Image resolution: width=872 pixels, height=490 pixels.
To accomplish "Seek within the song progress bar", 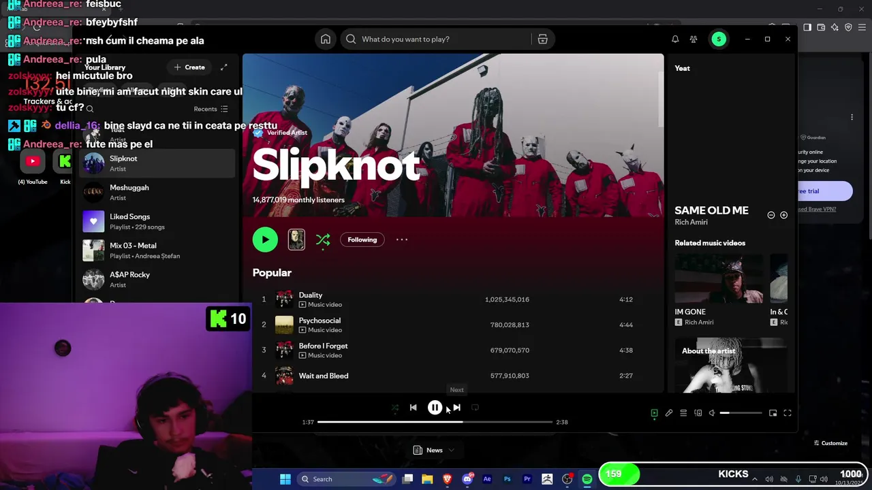I will [x=435, y=422].
